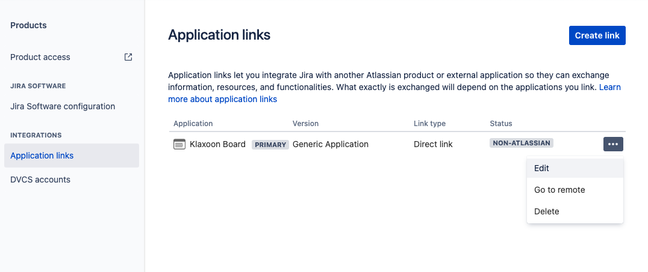
Task: Click the Application column header
Action: pos(193,124)
